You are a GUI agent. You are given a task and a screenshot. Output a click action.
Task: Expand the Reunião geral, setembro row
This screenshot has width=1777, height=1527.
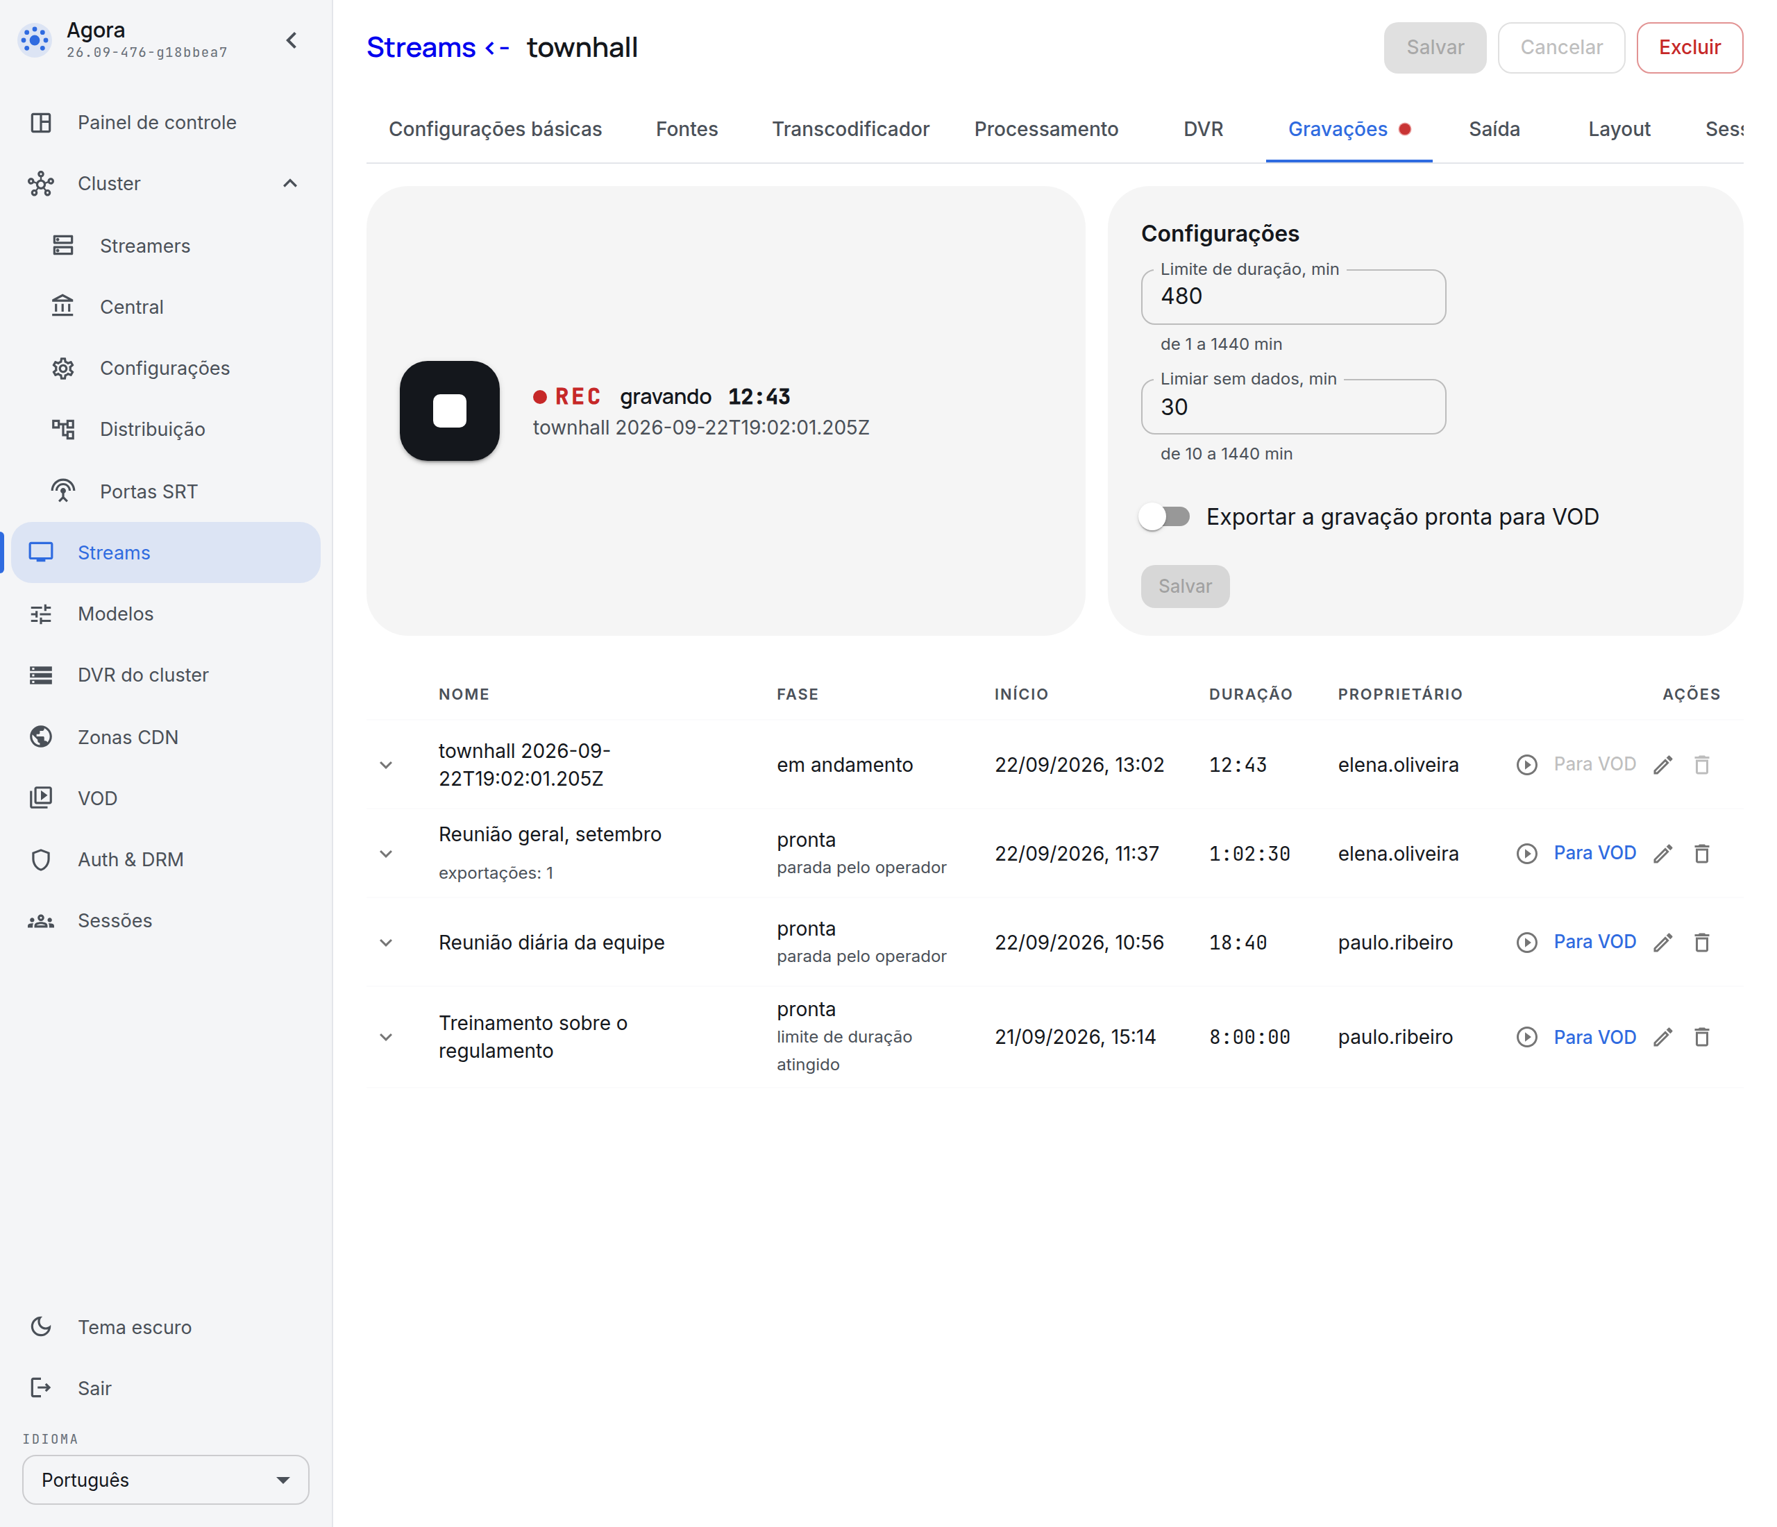click(386, 854)
